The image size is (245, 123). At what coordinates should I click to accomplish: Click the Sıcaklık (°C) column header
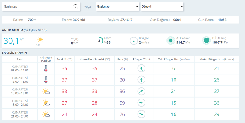pos(65,59)
